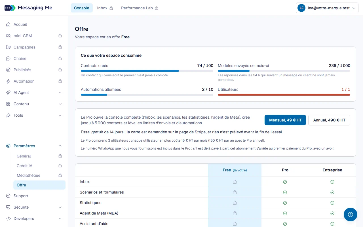Screen dimensions: 363x227
Task: Select the Campagnes megaphone icon
Action: [x=8, y=47]
